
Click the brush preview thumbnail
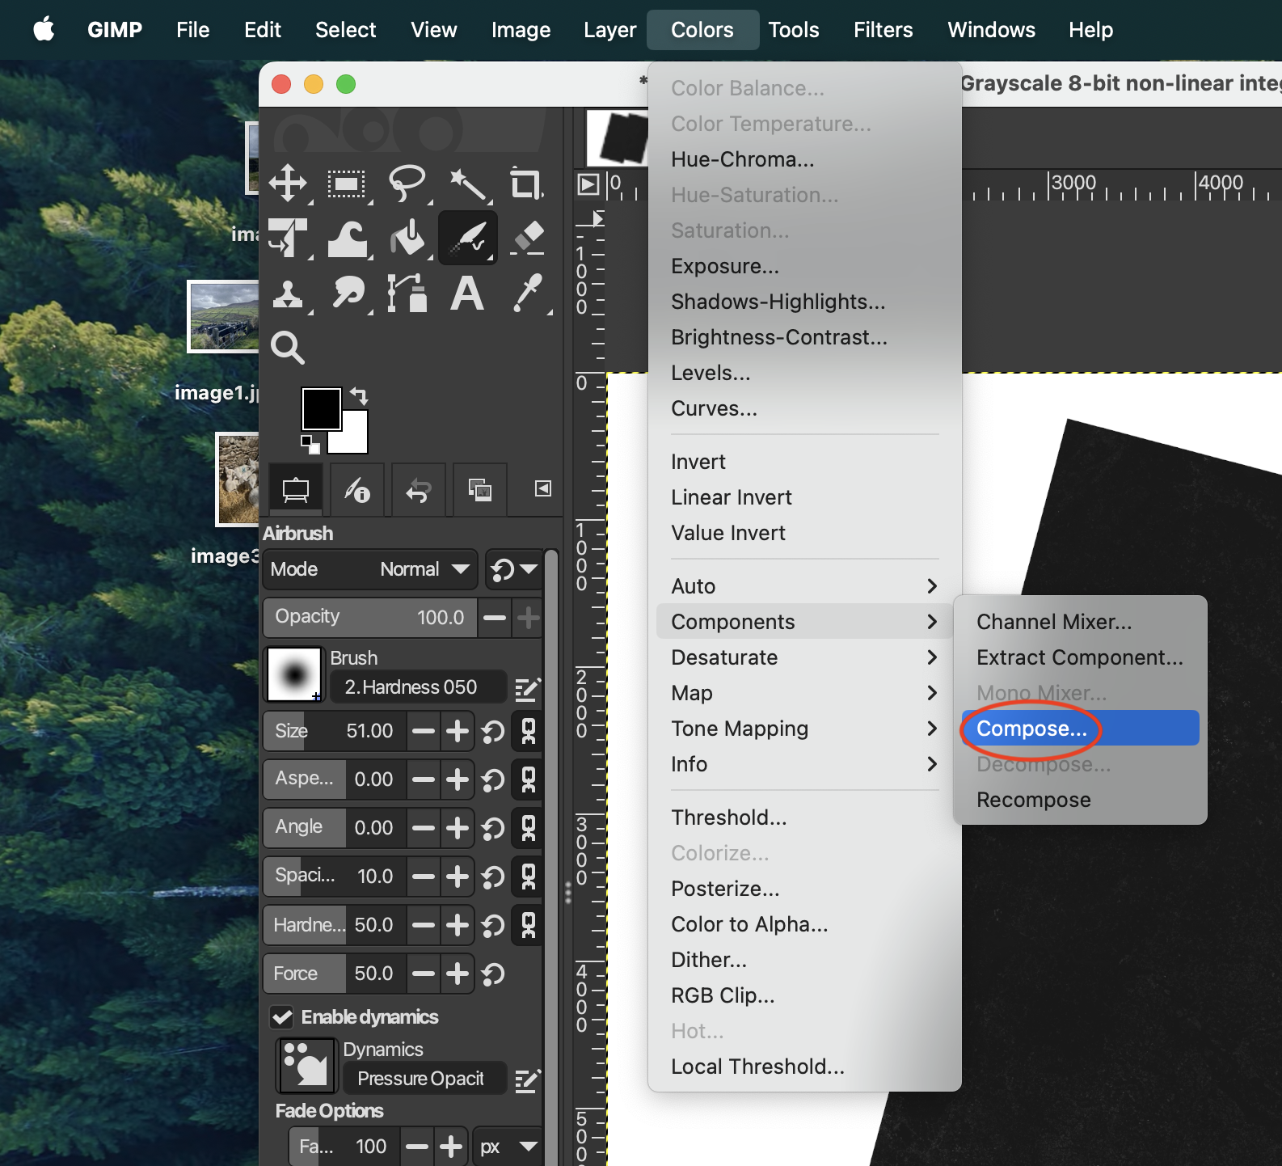click(x=295, y=674)
